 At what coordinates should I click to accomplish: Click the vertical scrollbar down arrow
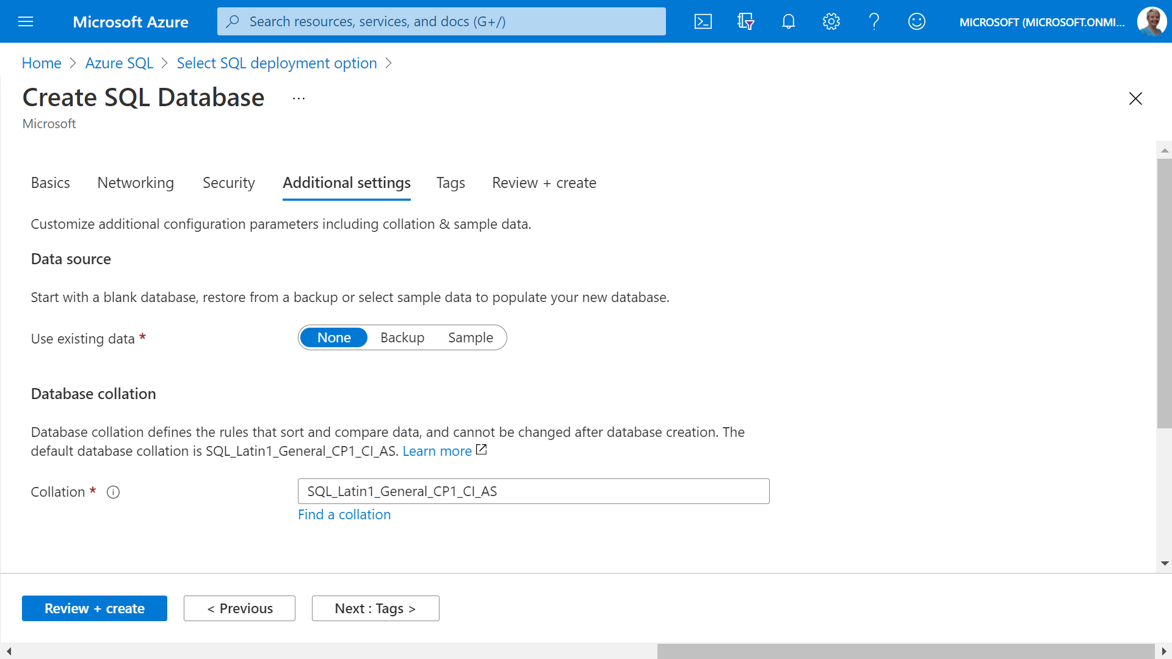pyautogui.click(x=1165, y=563)
